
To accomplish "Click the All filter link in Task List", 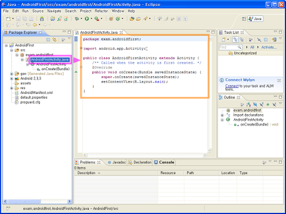I will (x=252, y=47).
